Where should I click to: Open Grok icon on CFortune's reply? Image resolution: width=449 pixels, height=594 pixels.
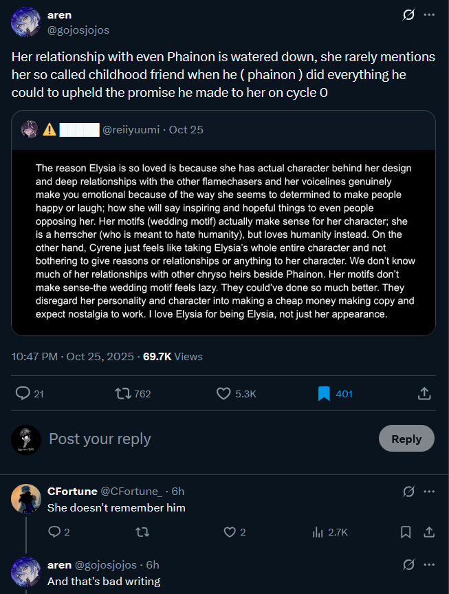pos(408,491)
